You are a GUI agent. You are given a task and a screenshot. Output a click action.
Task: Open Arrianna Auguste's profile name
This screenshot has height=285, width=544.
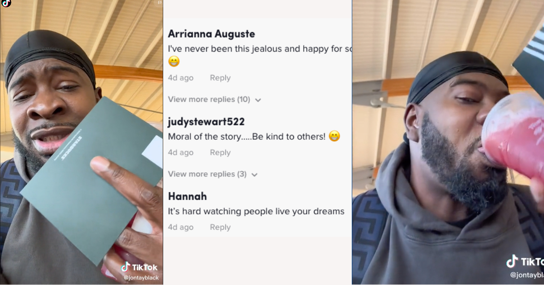211,34
